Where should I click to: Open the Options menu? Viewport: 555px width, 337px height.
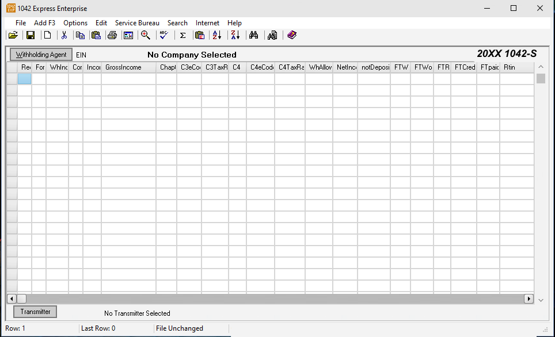(x=75, y=23)
